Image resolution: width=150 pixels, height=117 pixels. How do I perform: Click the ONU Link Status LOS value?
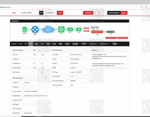(x=71, y=85)
